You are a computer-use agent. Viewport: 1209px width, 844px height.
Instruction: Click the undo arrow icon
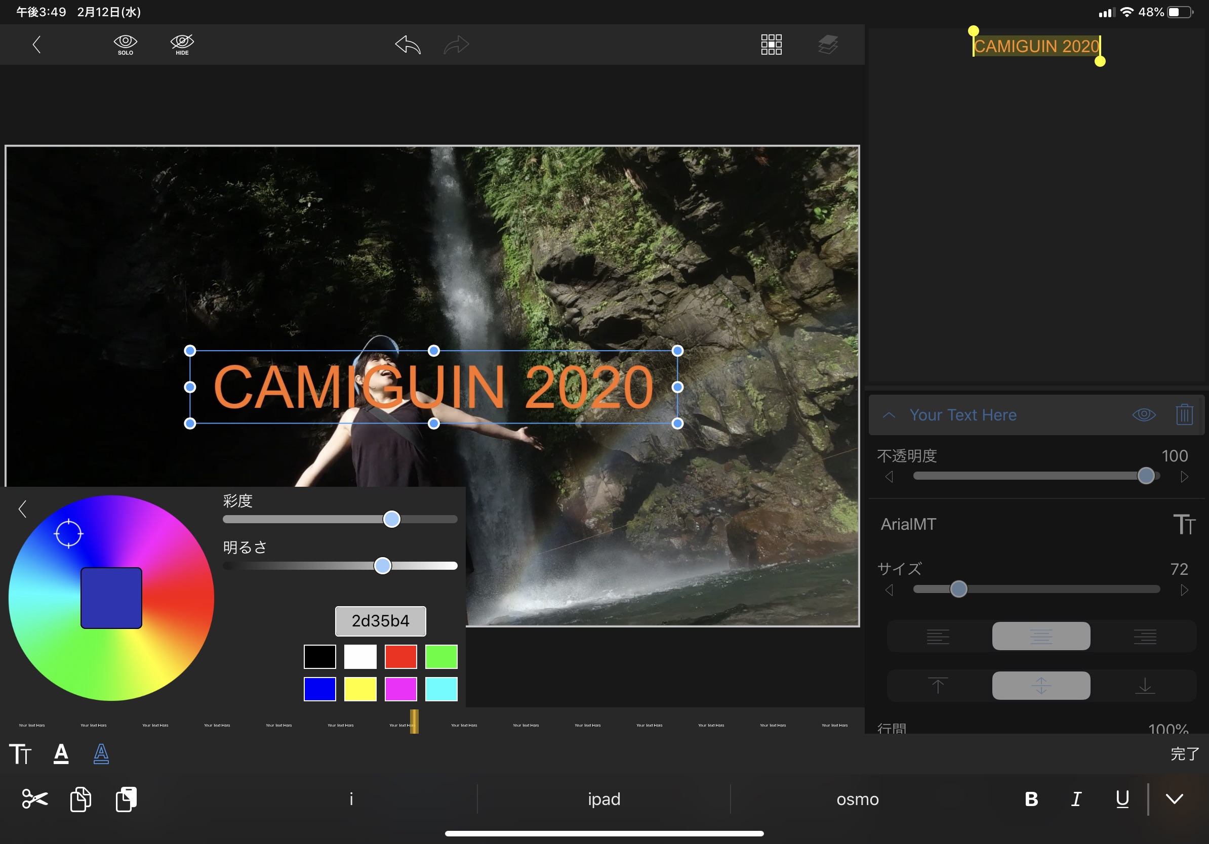(408, 45)
